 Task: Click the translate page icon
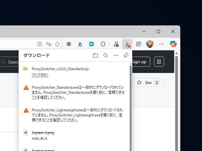[49, 44]
